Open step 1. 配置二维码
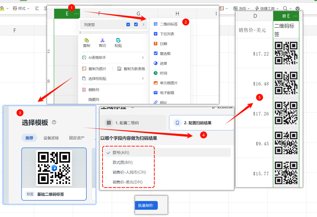This screenshot has height=217, width=317. point(133,123)
